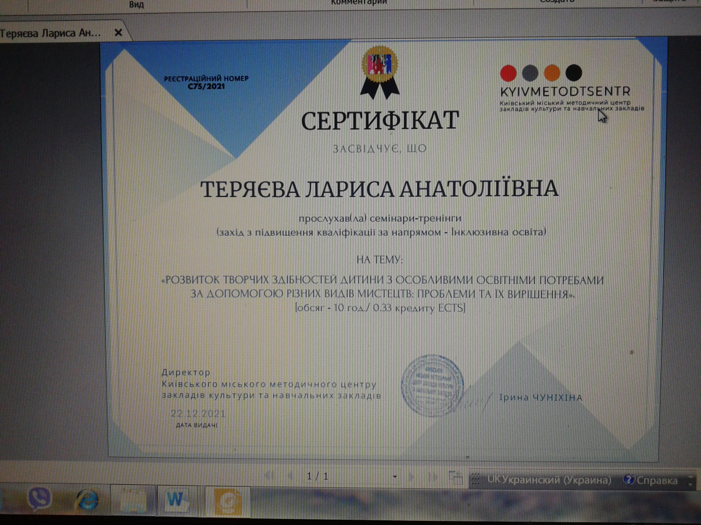
Task: Click the blue help question mark icon
Action: (628, 480)
